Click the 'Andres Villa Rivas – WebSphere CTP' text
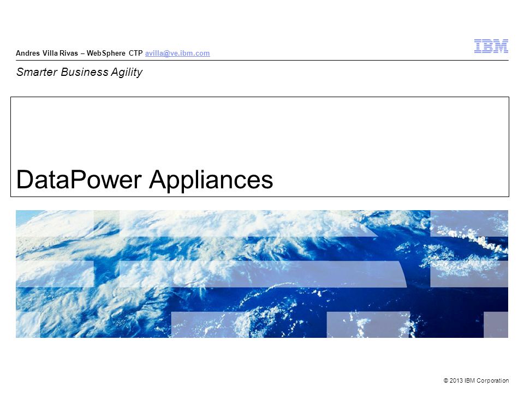Screen dimensions: 524x393 coord(79,53)
